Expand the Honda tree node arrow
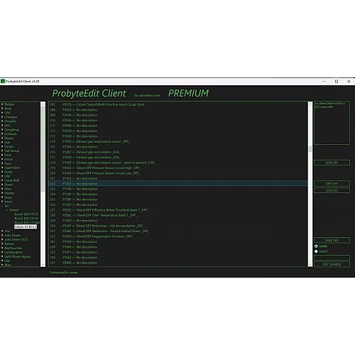This screenshot has height=355, width=355. pyautogui.click(x=2, y=193)
